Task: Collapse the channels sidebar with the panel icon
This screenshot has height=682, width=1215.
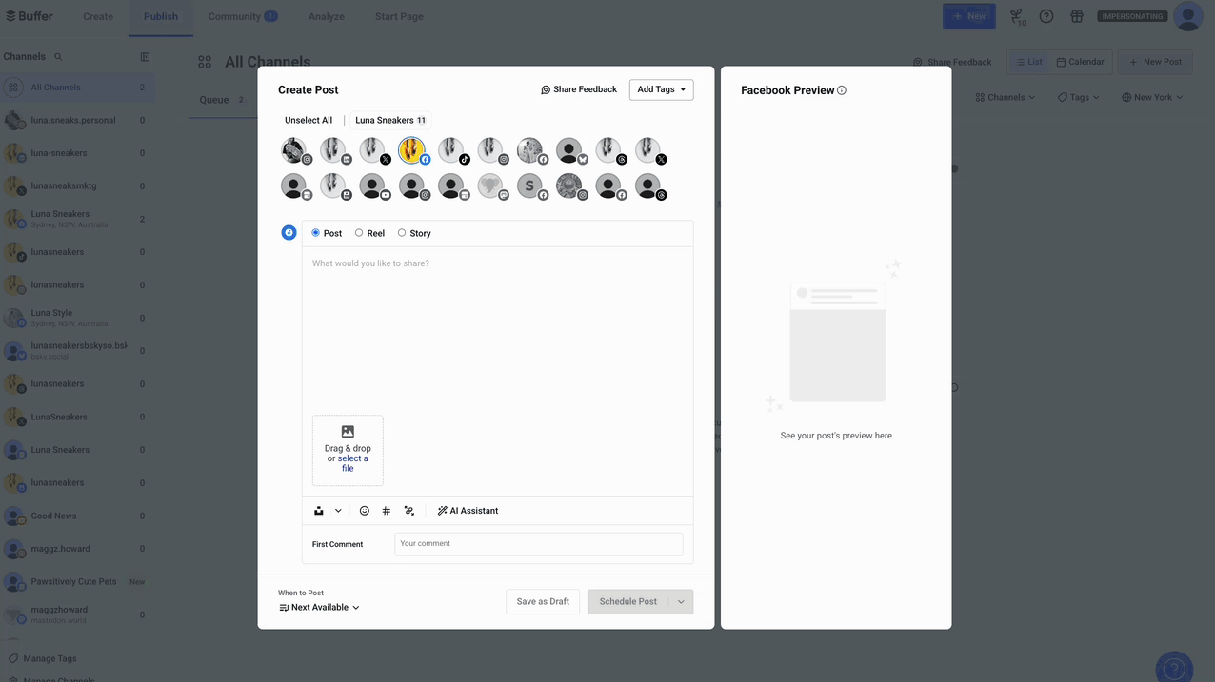Action: click(145, 57)
